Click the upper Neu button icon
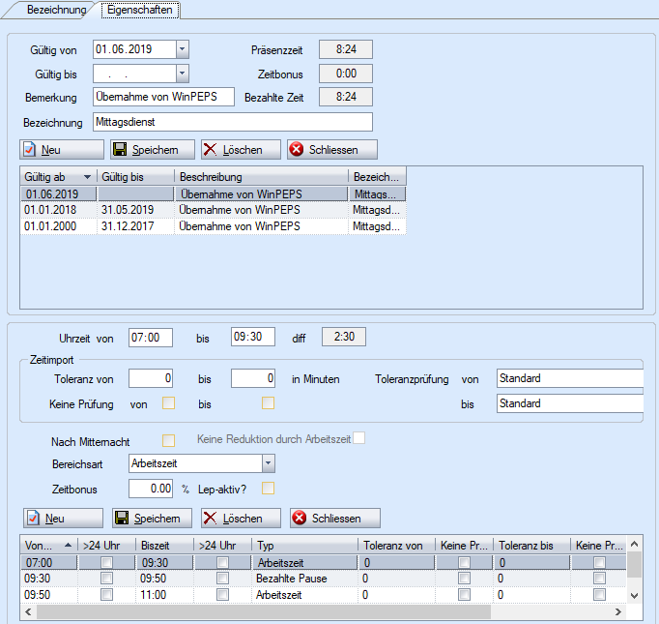 coord(30,150)
